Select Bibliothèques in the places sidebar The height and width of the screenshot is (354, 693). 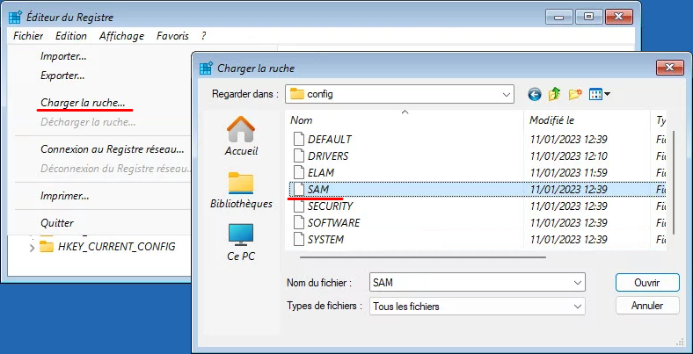[x=241, y=190]
